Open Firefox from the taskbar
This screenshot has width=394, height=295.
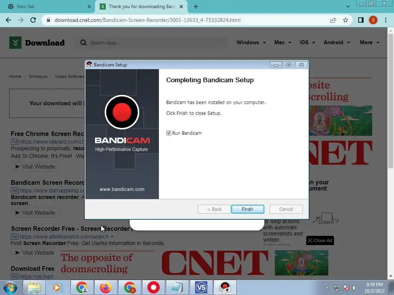click(105, 287)
